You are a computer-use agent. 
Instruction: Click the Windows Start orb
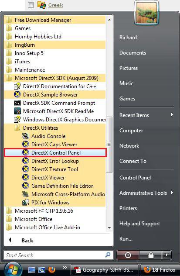coord(13,269)
